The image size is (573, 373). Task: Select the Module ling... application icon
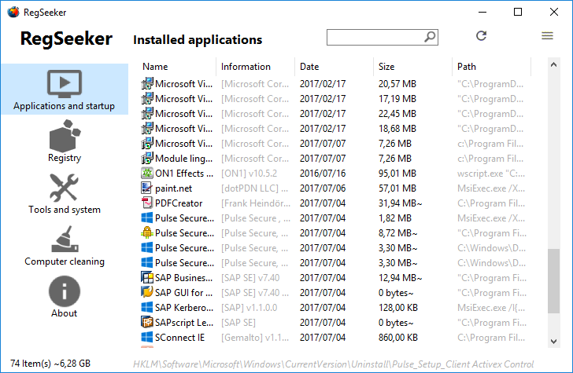pyautogui.click(x=147, y=159)
